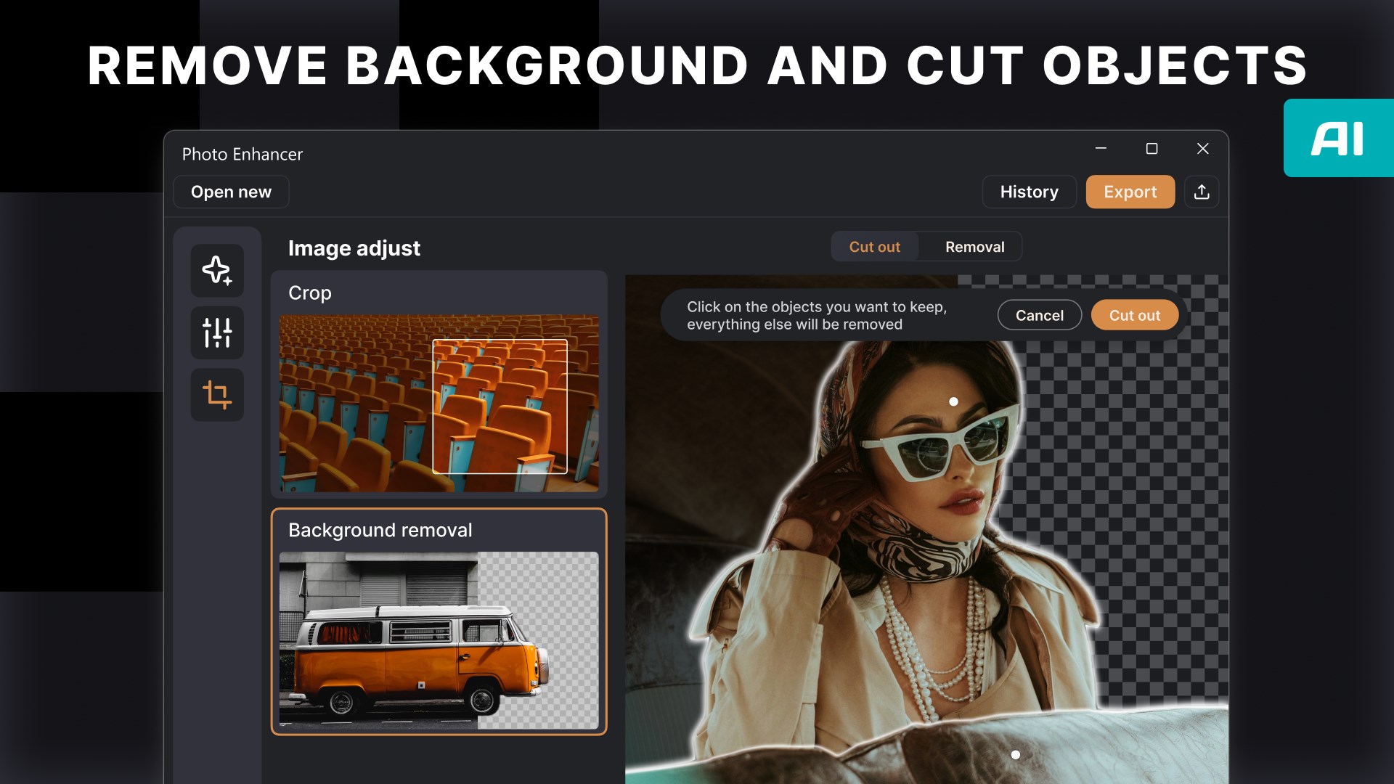Click the crop selection rectangle on seats
This screenshot has height=784, width=1394.
tap(500, 407)
